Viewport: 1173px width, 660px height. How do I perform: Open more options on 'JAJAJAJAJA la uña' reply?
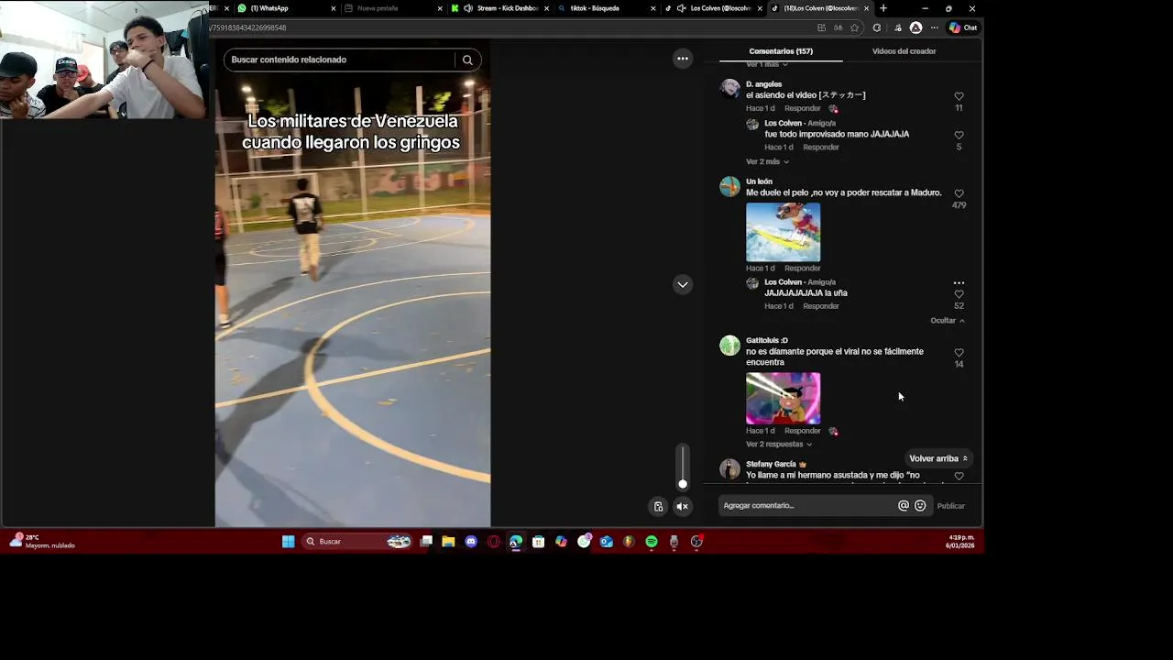[959, 283]
